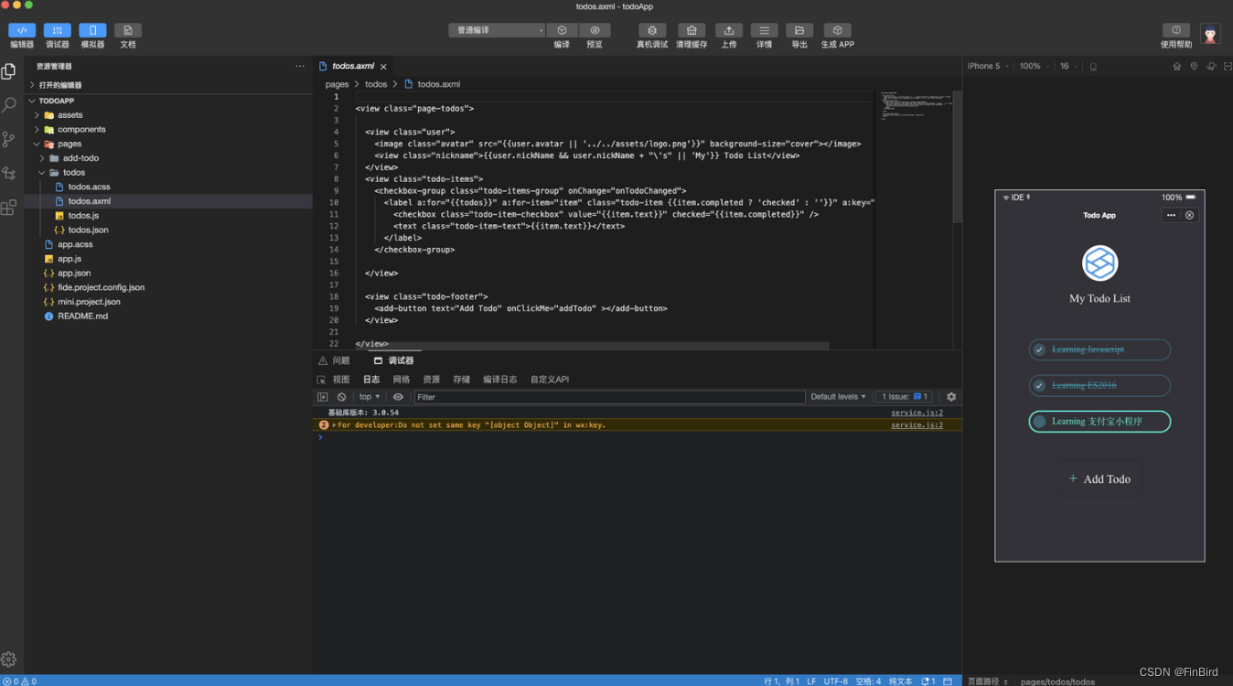
Task: Switch to the 调试器 panel tab
Action: click(x=394, y=360)
